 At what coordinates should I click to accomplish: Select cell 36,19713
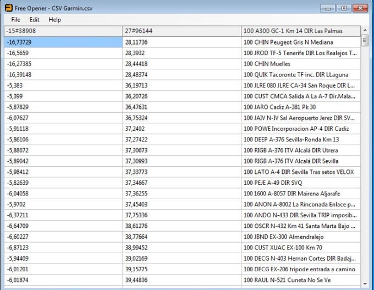pos(182,85)
